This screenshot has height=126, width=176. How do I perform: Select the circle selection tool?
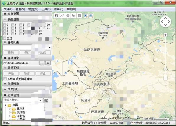[68, 16]
